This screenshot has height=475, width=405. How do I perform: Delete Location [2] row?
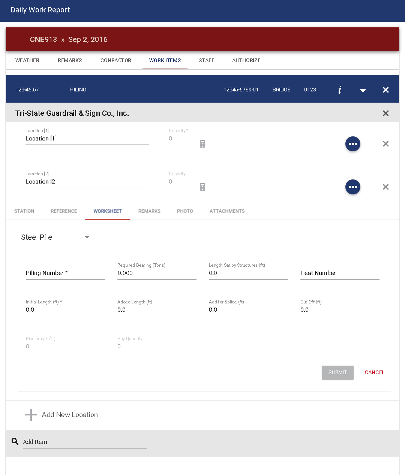385,187
